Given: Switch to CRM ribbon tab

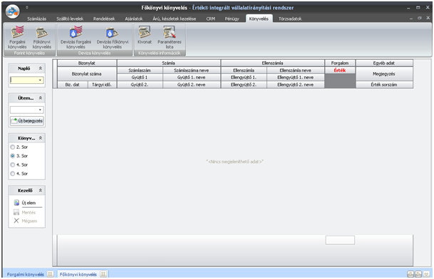Looking at the screenshot, I should (211, 19).
